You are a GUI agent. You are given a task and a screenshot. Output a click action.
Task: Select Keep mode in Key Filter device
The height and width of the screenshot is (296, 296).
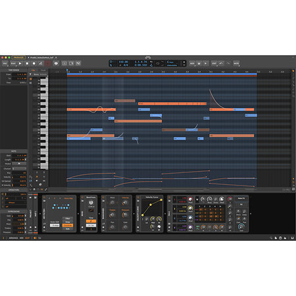[68, 222]
